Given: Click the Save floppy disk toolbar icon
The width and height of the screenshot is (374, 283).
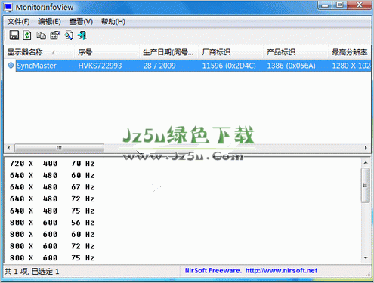Looking at the screenshot, I should 14,35.
